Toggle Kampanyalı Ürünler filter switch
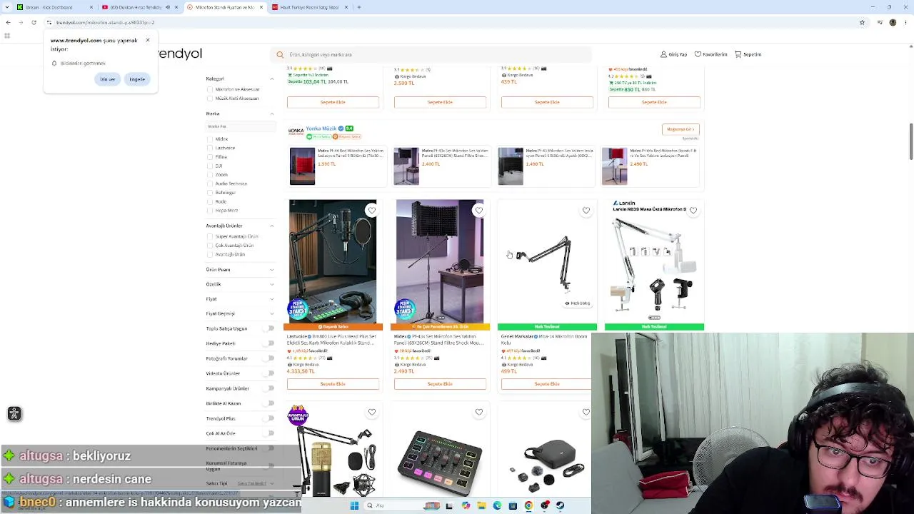 coord(270,388)
